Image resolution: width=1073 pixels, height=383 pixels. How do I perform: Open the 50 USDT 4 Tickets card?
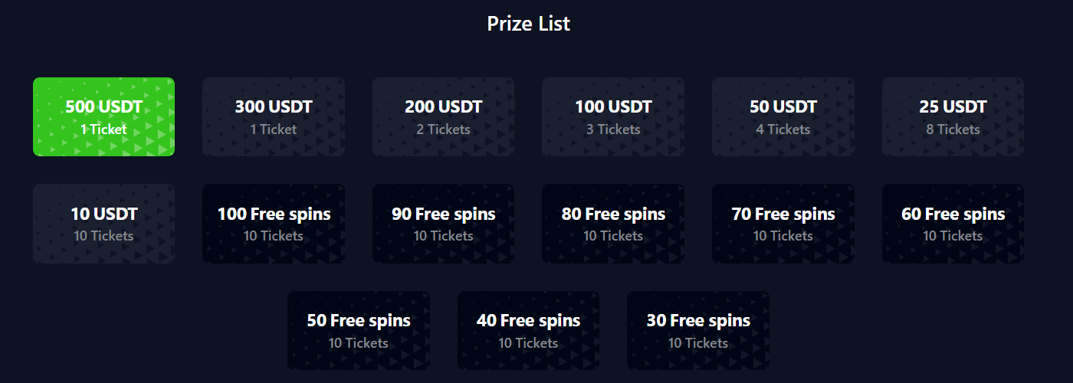pos(783,116)
